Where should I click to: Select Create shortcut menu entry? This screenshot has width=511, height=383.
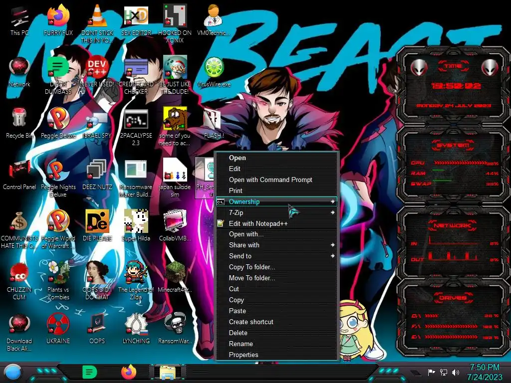click(x=276, y=322)
